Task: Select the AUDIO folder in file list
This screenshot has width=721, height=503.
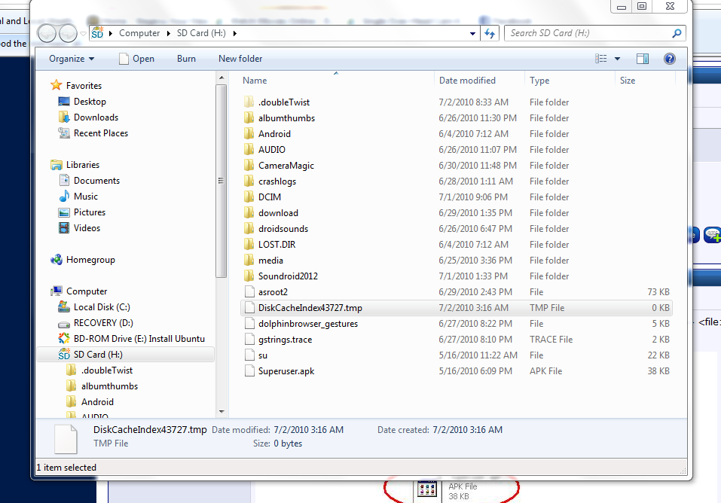Action: pyautogui.click(x=271, y=149)
